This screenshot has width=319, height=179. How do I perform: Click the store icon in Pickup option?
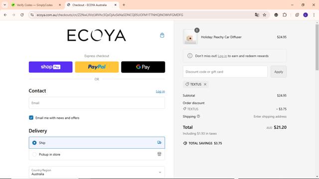point(159,154)
